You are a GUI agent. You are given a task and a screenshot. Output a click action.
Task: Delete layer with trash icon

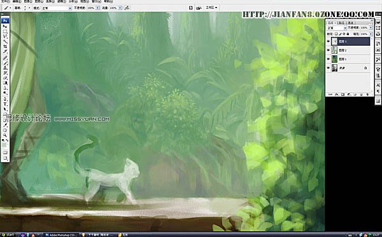(367, 94)
